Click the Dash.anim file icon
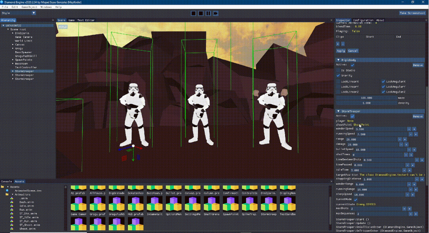429x233 pixels. pyautogui.click(x=12, y=202)
